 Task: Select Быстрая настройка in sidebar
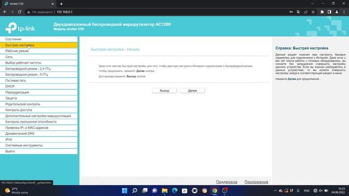(39, 45)
